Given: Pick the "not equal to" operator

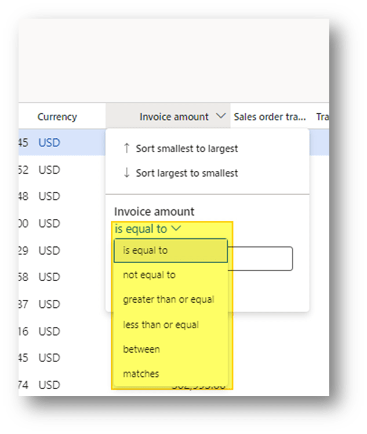Looking at the screenshot, I should click(x=149, y=275).
